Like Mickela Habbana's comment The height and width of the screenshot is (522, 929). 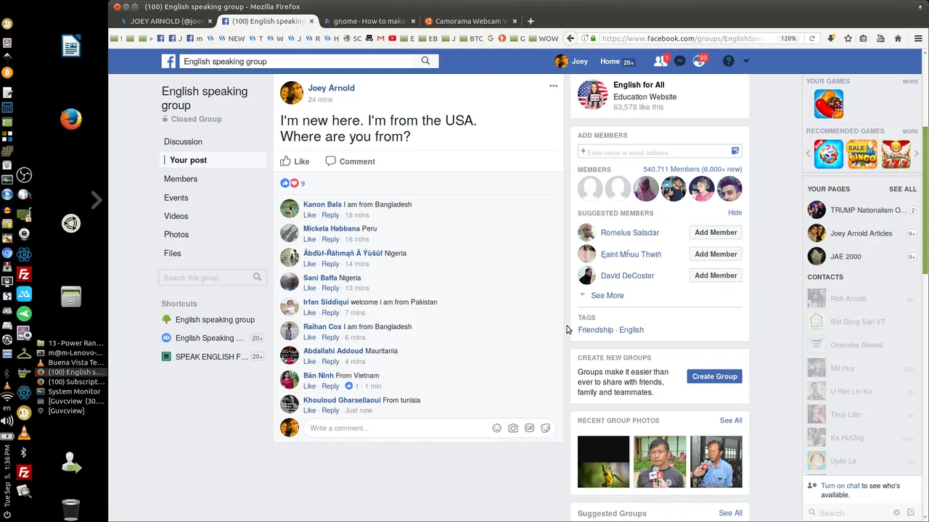click(x=309, y=239)
